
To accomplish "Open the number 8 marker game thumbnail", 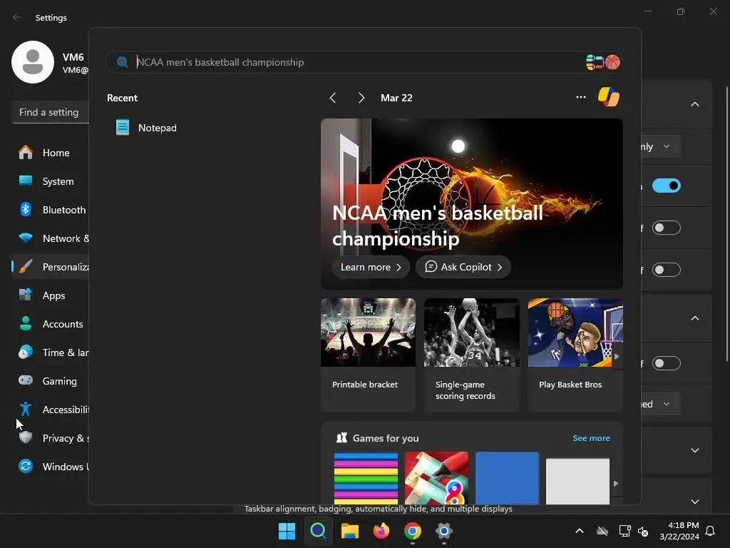I will [x=436, y=478].
